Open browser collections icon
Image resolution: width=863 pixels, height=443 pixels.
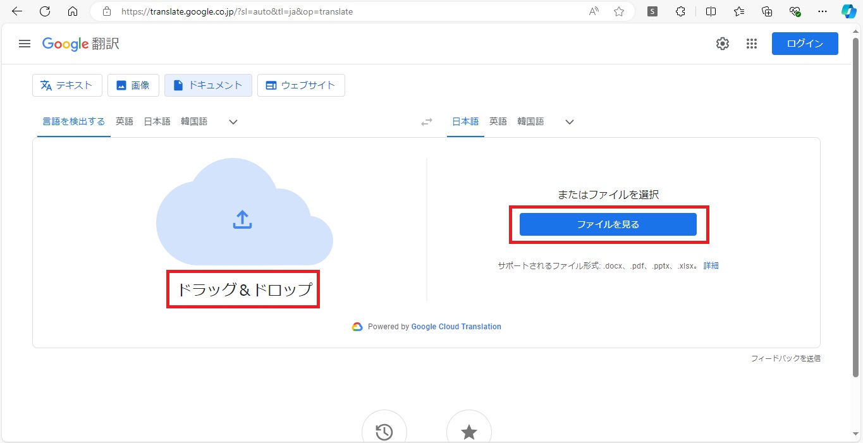tap(767, 11)
